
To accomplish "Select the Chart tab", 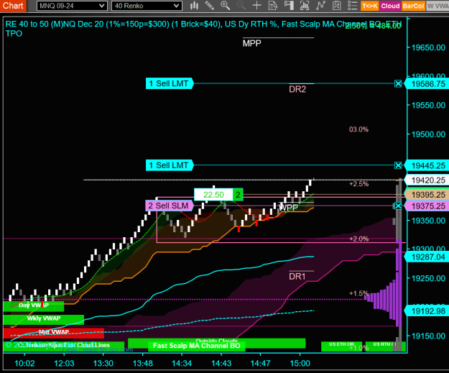I will pos(13,6).
